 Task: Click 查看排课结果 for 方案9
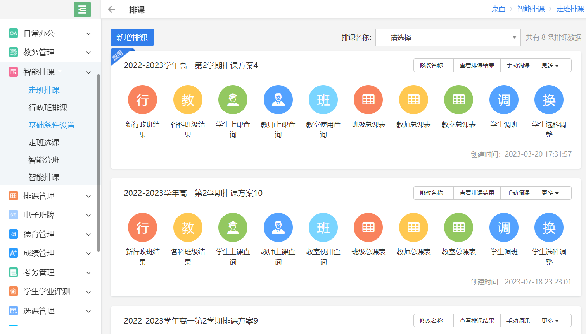point(477,320)
